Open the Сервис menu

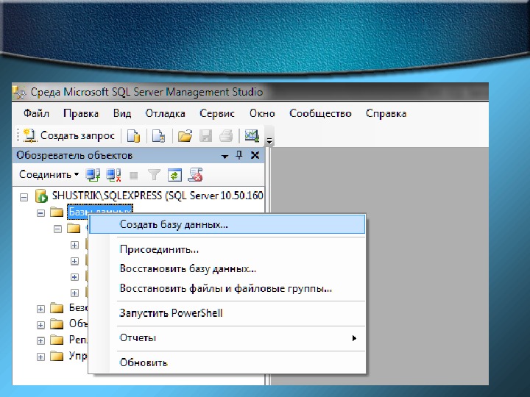point(217,113)
